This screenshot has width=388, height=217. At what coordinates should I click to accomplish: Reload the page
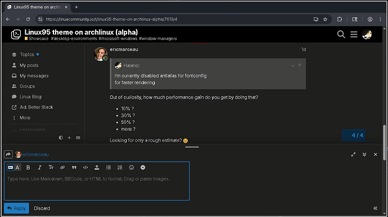28,19
